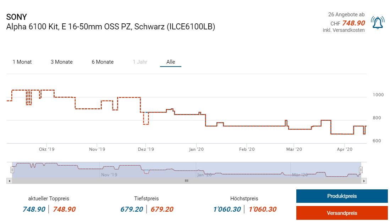Click the left navigator range handle

coord(12,170)
